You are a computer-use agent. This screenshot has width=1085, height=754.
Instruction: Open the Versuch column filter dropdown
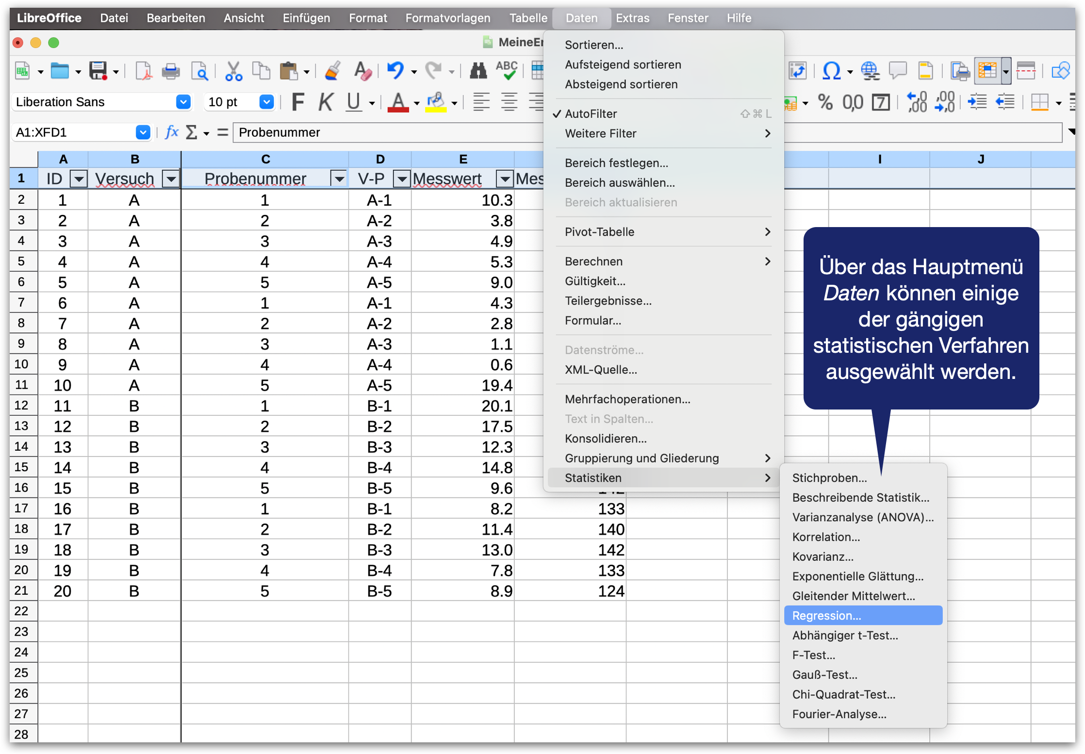171,179
